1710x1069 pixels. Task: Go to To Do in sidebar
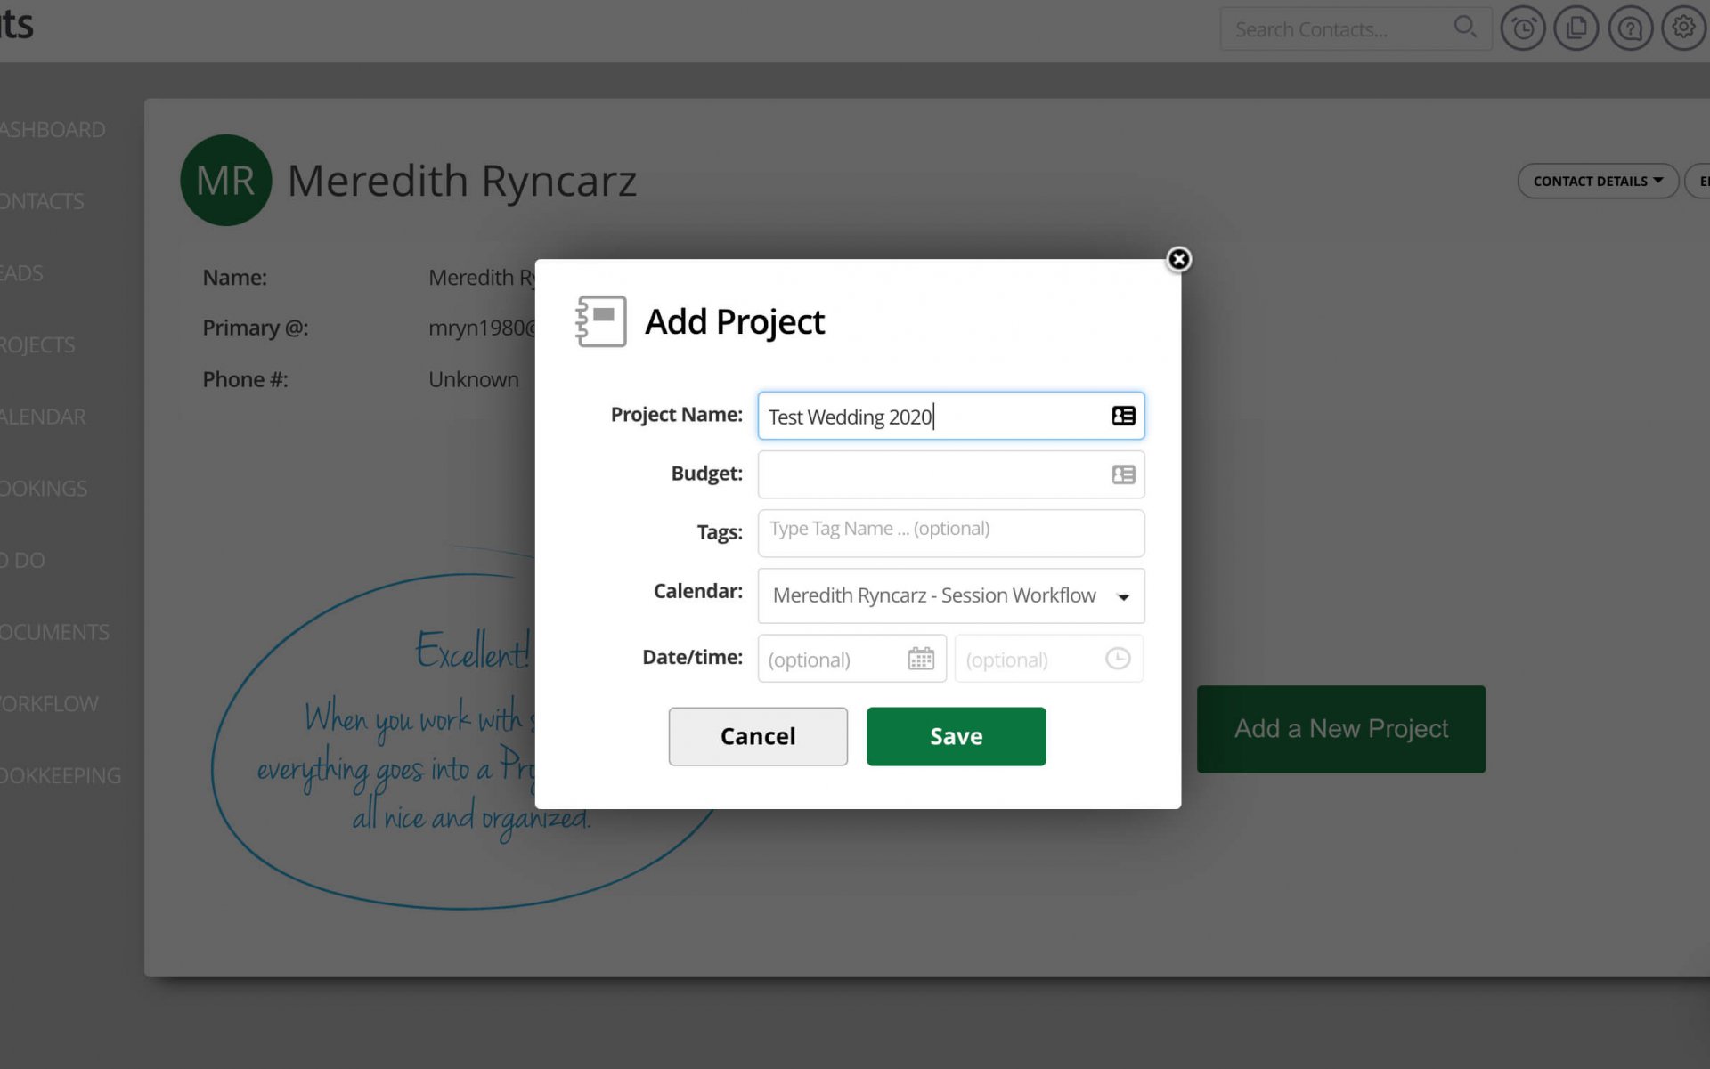coord(22,561)
